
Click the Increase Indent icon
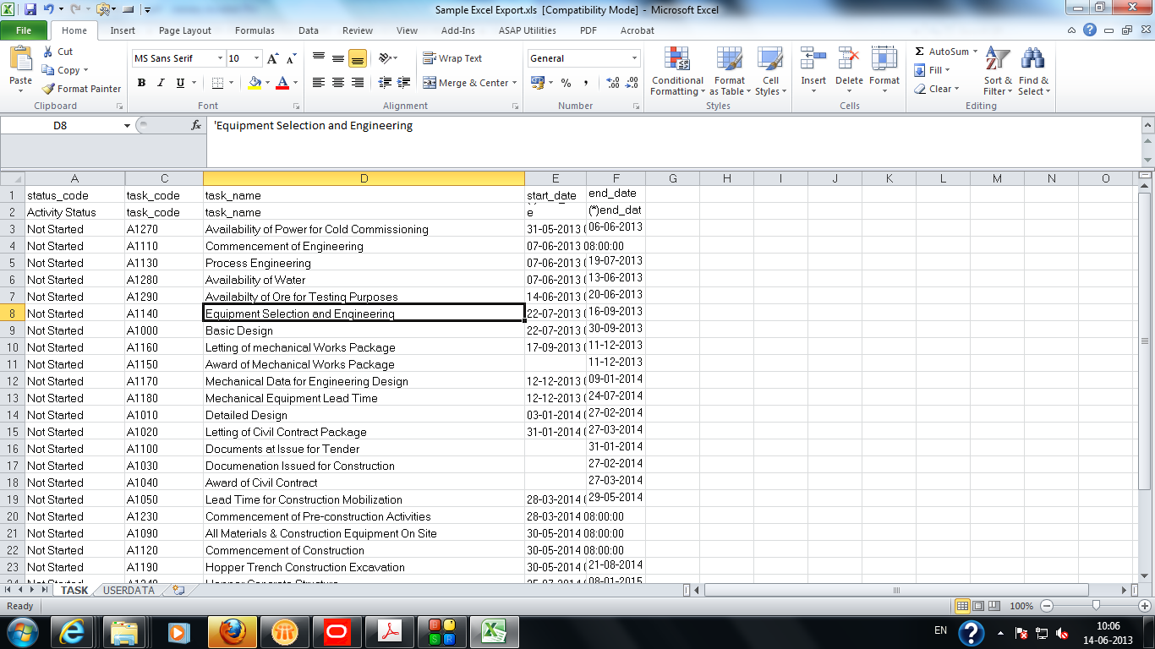[x=404, y=83]
